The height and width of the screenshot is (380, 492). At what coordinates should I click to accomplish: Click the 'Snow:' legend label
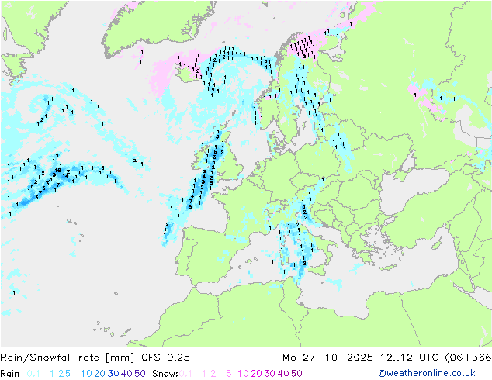tap(165, 374)
